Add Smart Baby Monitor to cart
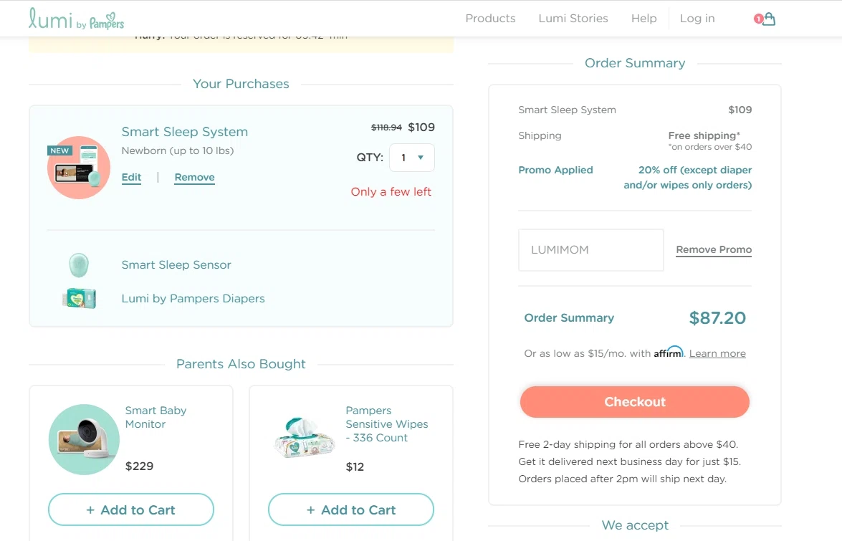Screen dimensions: 842x541 (131, 509)
